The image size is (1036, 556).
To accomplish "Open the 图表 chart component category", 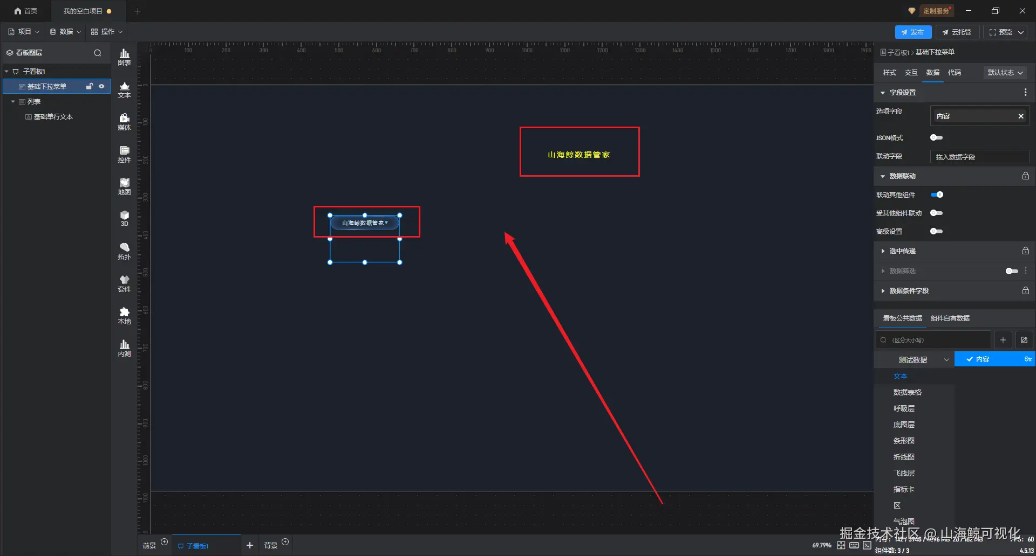I will coord(124,57).
